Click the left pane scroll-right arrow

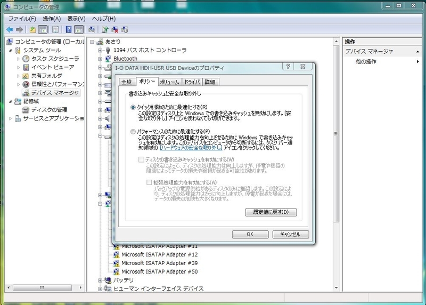coord(80,287)
